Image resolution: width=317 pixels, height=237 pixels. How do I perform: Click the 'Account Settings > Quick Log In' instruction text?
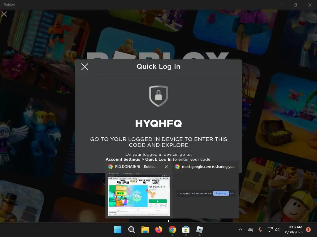click(138, 160)
